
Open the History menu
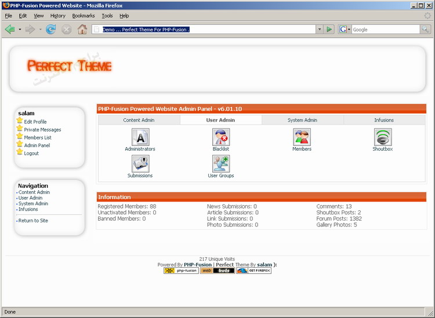tap(57, 16)
